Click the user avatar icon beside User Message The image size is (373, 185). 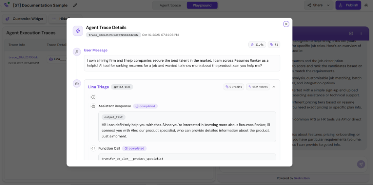(77, 52)
